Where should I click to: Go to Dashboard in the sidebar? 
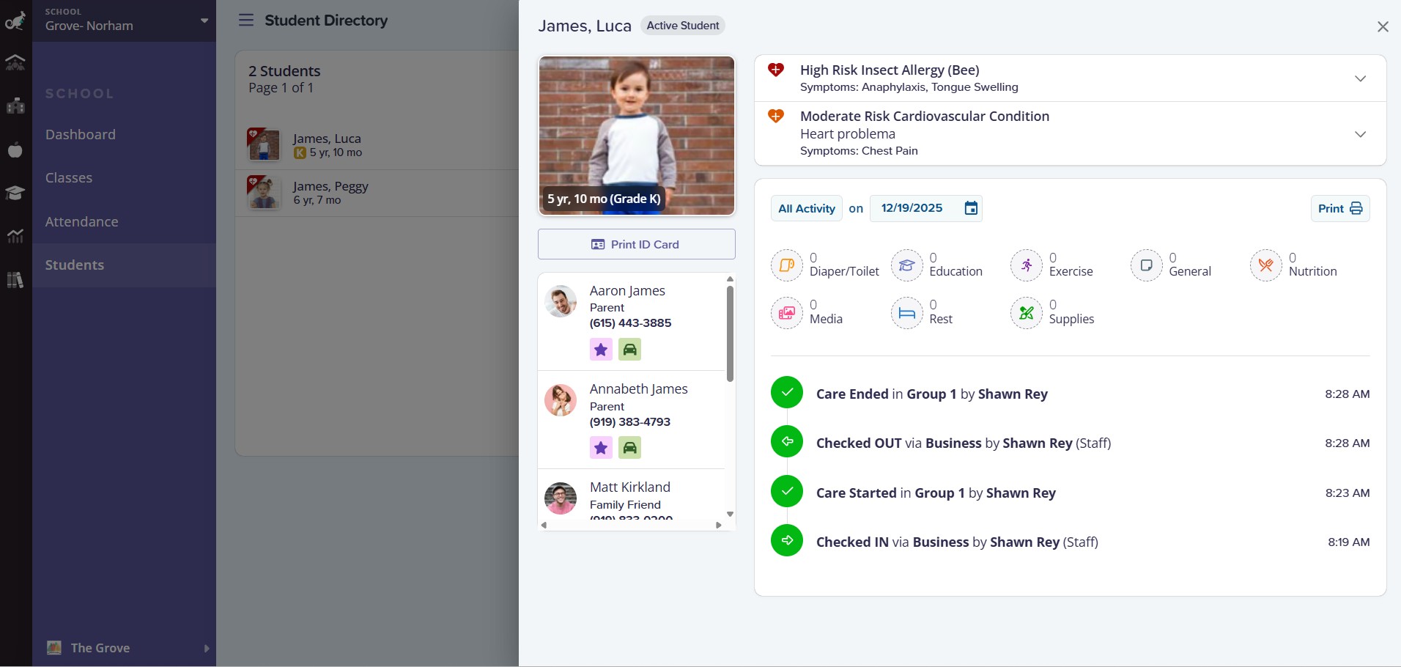pyautogui.click(x=81, y=135)
